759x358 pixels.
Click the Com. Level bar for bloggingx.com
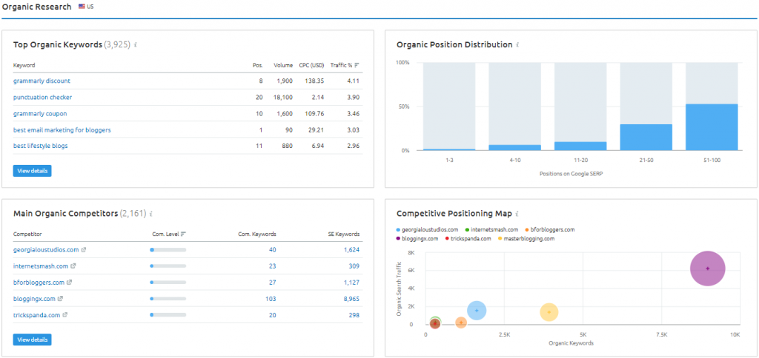click(x=168, y=299)
